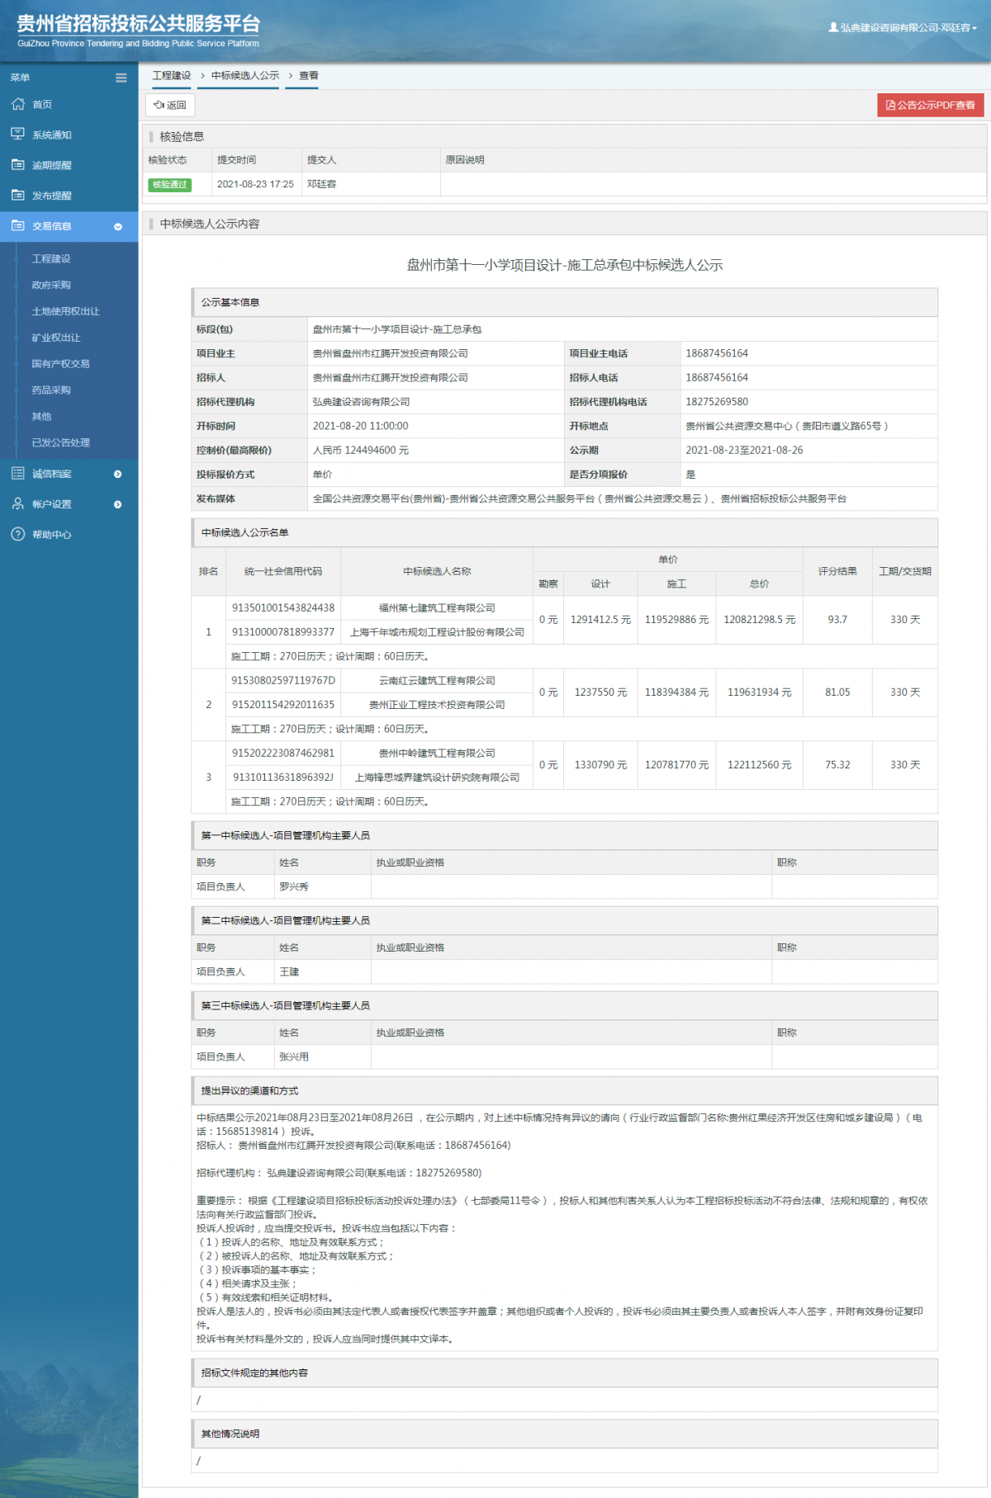Click score result 81.05
Screen dimensions: 991x1498
(x=837, y=692)
